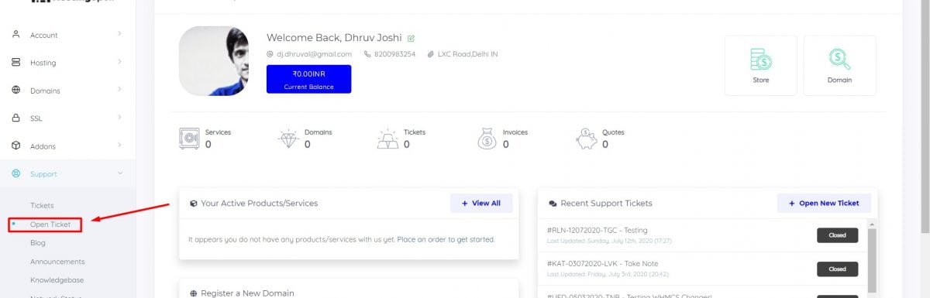Click Closed badge on the Testing ticket
930x298 pixels.
pos(837,235)
